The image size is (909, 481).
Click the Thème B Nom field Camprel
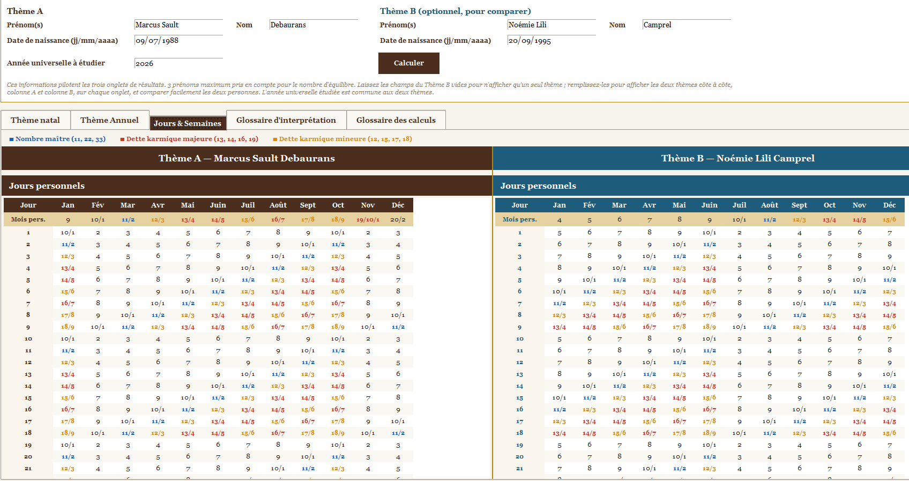(687, 25)
